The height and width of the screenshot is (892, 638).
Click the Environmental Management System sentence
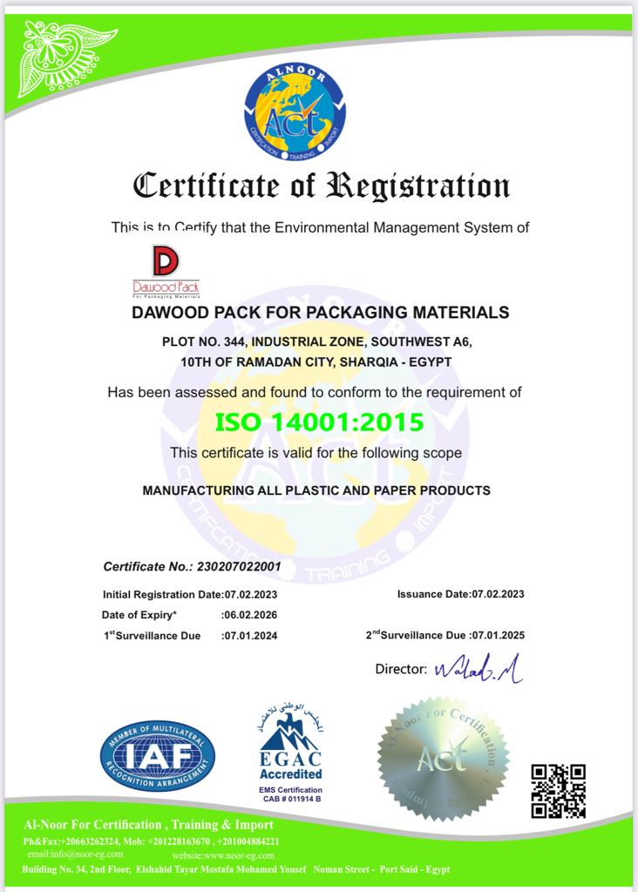point(321,227)
